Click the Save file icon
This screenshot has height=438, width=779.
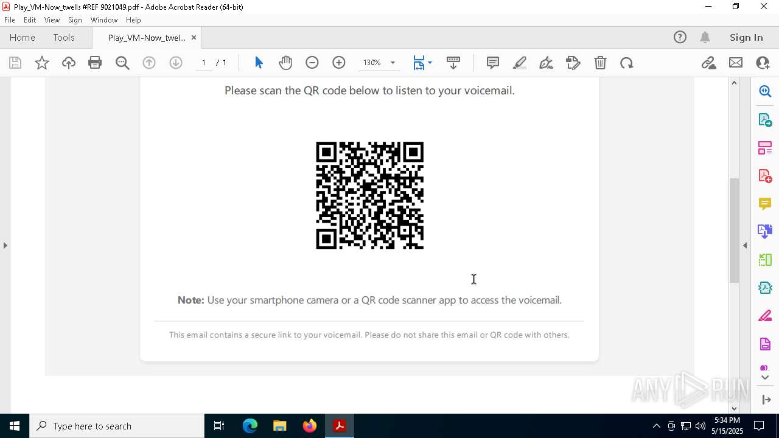pyautogui.click(x=15, y=63)
